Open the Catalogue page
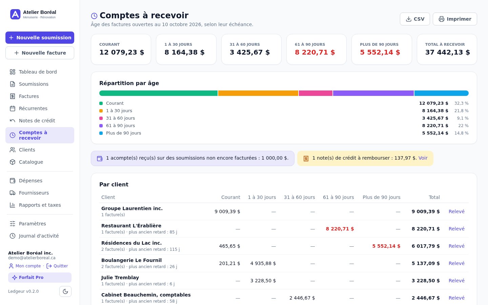This screenshot has width=488, height=305. pos(40,162)
